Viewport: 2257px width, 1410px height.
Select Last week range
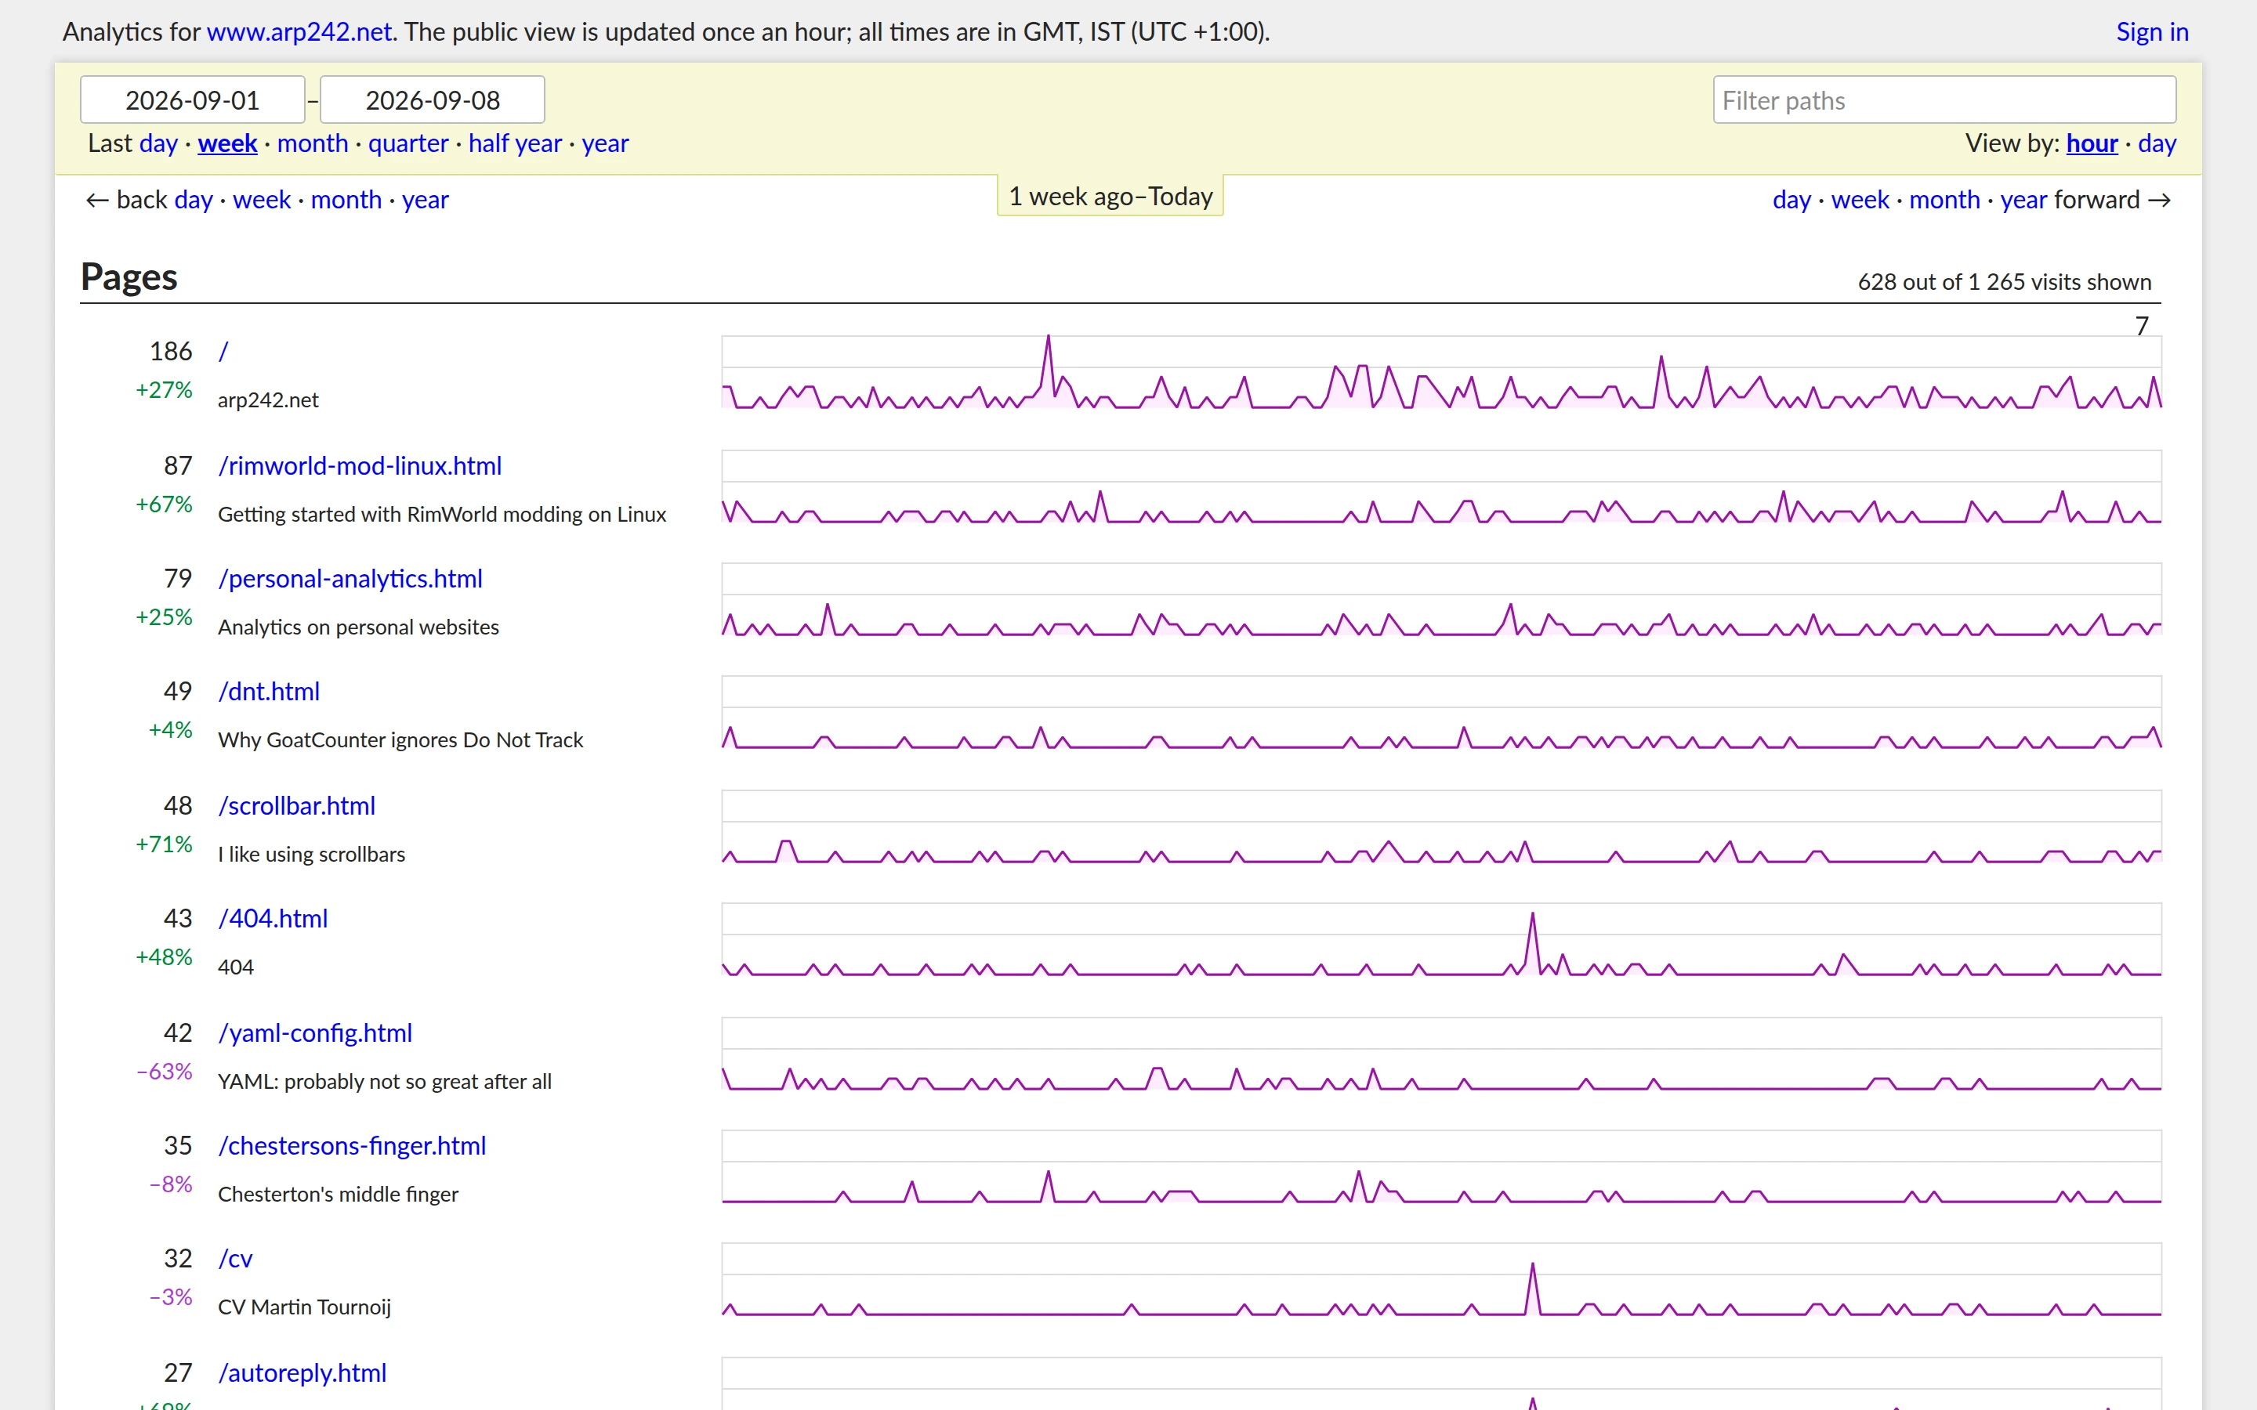point(227,143)
